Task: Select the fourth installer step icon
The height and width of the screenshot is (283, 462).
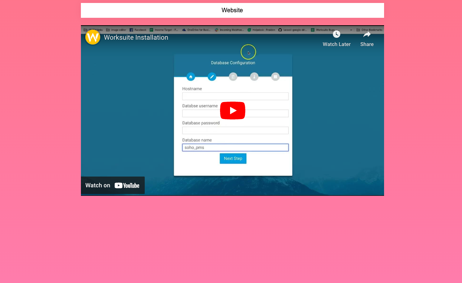Action: coord(254,77)
